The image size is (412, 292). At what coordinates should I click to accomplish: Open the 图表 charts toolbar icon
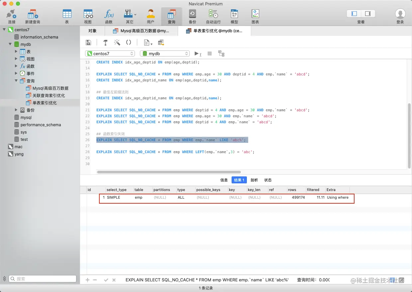255,16
